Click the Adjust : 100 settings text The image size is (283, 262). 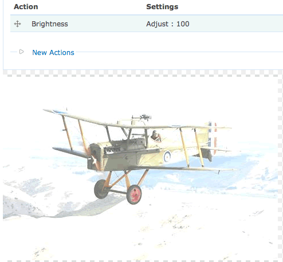tap(168, 24)
